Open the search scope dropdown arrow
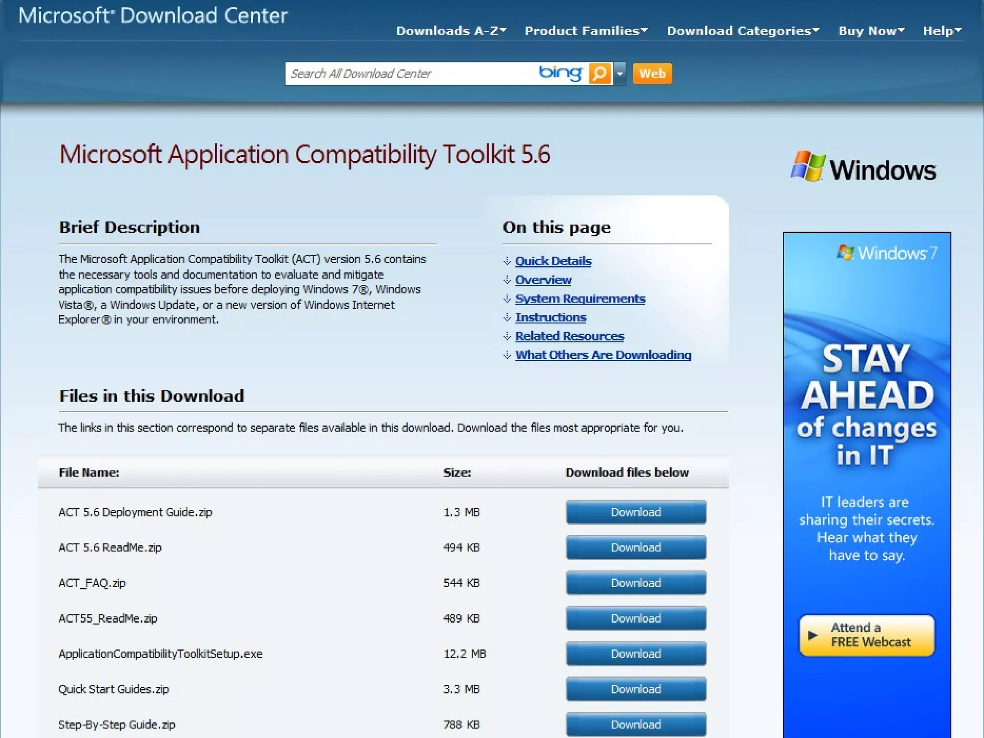The width and height of the screenshot is (984, 738). pos(620,74)
